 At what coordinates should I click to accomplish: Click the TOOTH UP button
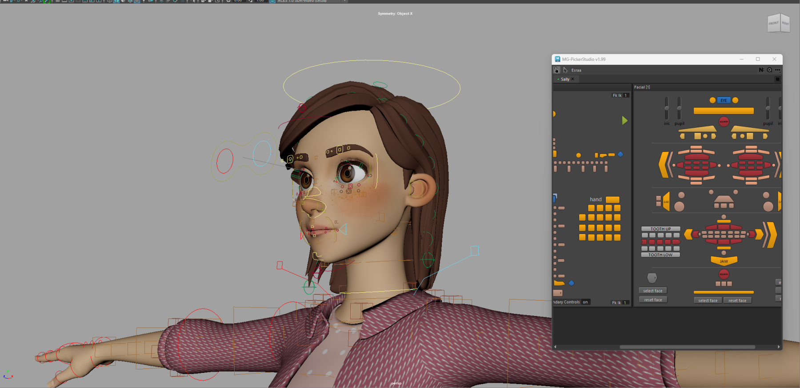[660, 229]
